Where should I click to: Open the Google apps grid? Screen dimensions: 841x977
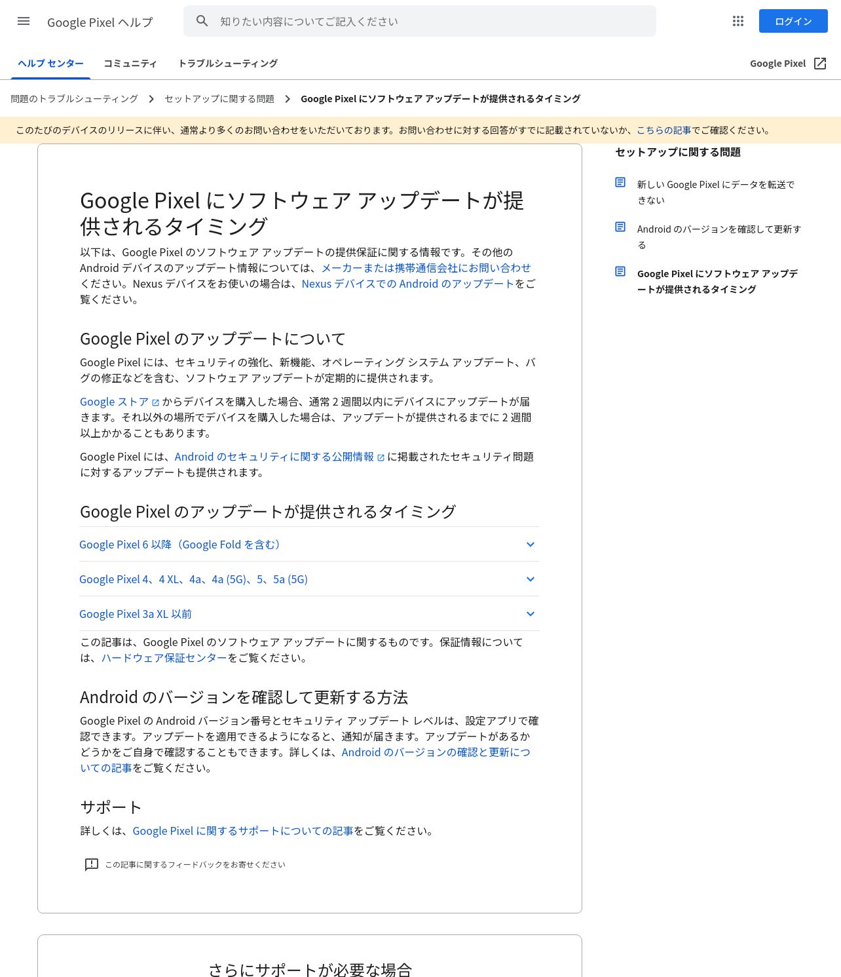[x=738, y=21]
